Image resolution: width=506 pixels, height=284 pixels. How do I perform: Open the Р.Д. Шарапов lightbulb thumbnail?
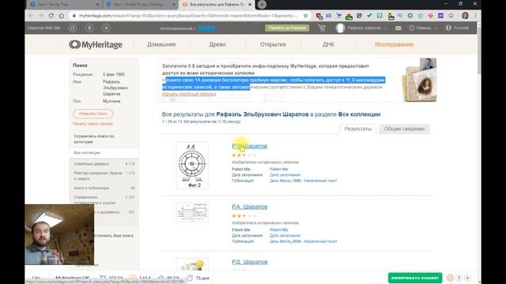coord(192,265)
